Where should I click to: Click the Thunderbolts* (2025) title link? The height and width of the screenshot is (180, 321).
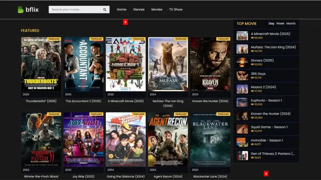41,101
